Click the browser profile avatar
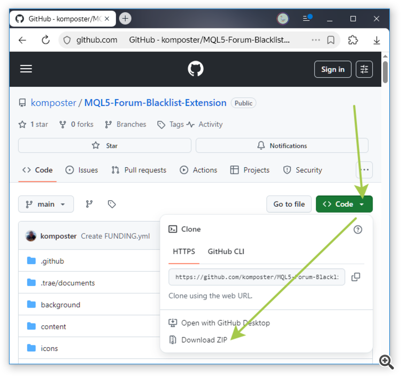Image resolution: width=401 pixels, height=376 pixels. 283,19
